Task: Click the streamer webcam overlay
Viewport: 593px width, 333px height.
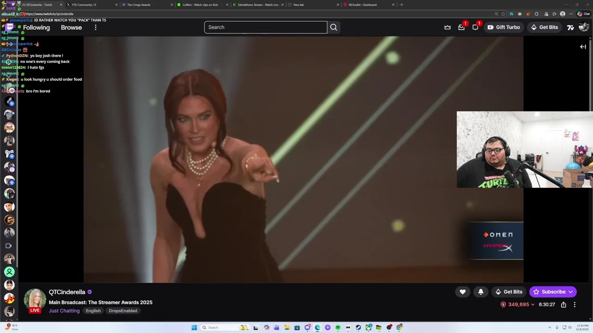Action: point(524,149)
